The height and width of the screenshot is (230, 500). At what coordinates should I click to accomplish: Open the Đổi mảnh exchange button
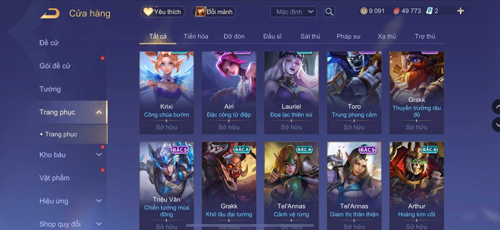(x=214, y=12)
